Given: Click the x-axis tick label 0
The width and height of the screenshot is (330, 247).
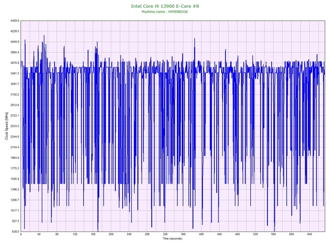Looking at the screenshot, I should [x=21, y=234].
